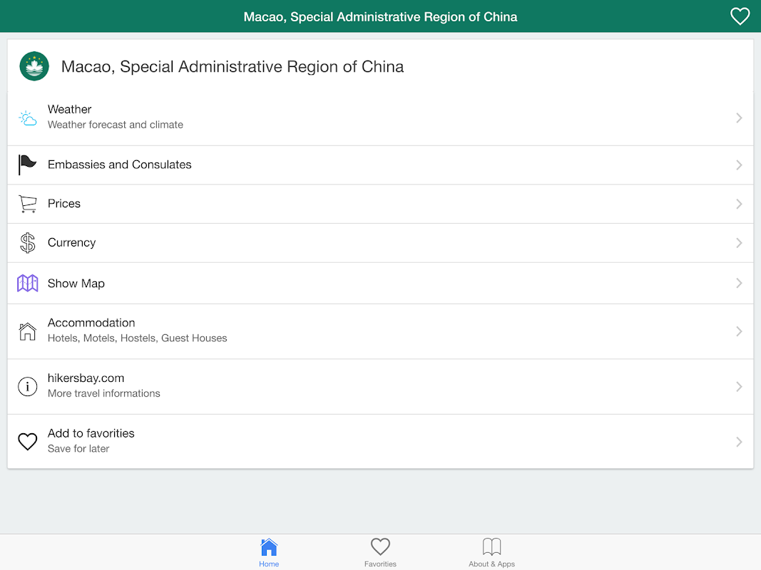Open Accommodation listing
Image resolution: width=761 pixels, height=570 pixels.
[x=381, y=331]
